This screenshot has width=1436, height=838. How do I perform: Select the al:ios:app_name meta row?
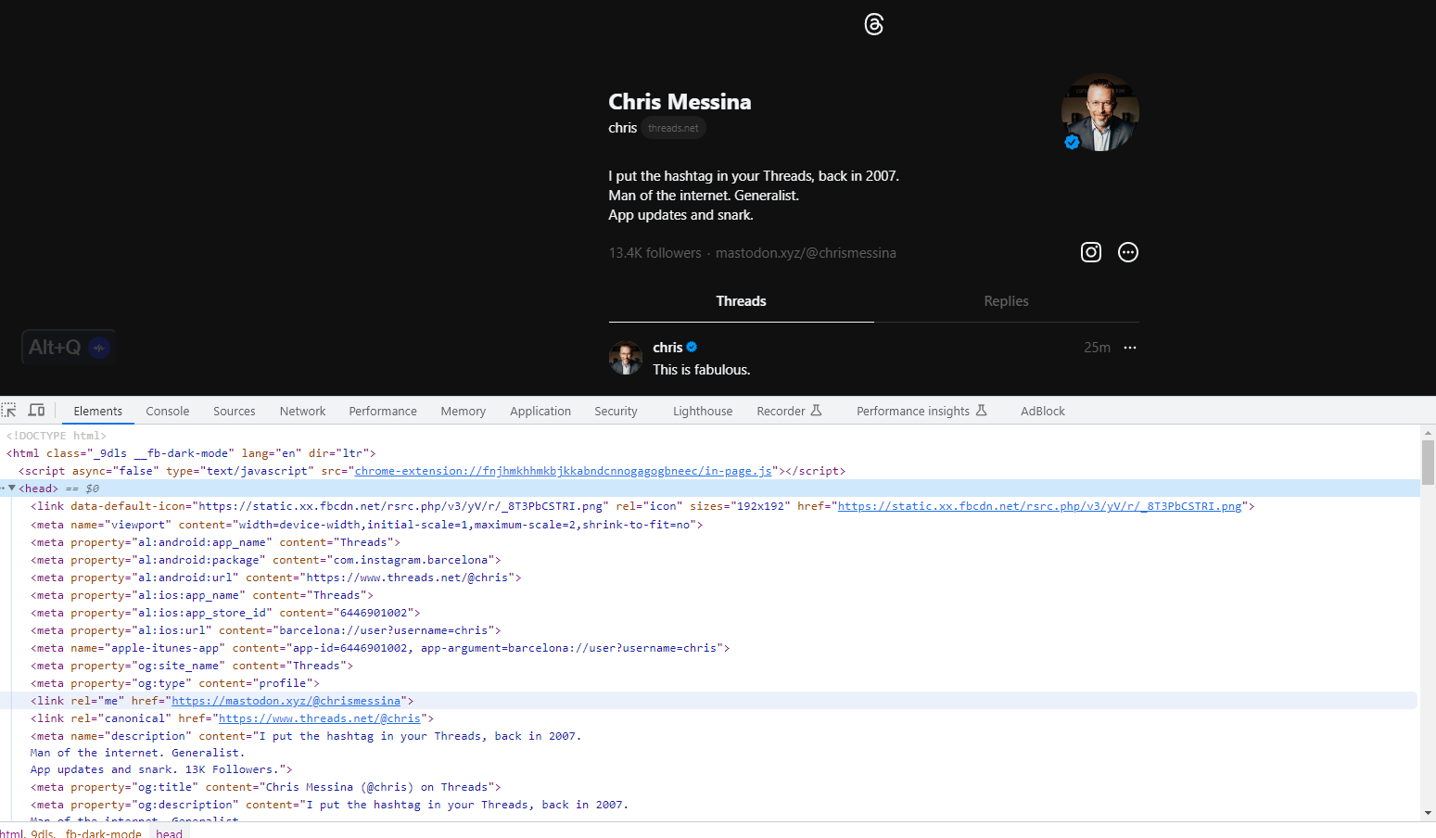coord(709,595)
